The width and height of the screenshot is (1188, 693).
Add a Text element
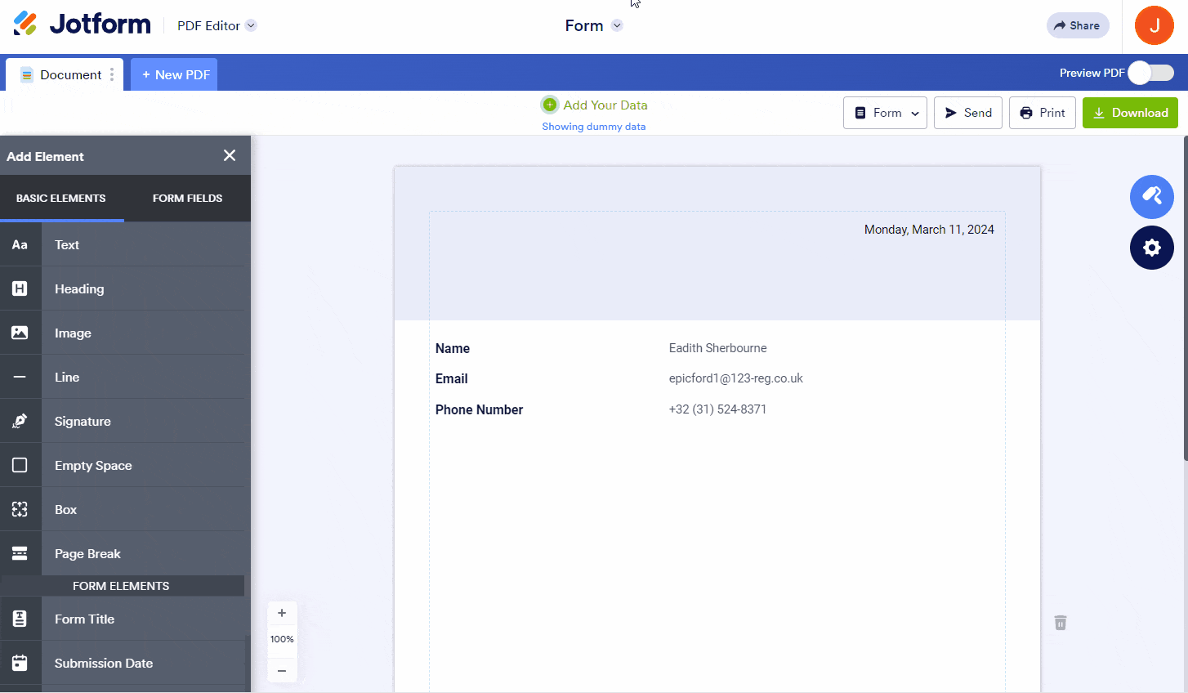tap(123, 244)
